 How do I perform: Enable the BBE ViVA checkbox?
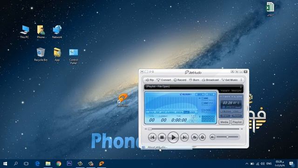pos(203,103)
